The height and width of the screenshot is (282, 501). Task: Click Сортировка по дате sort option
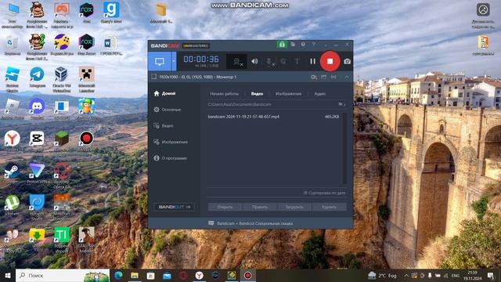click(x=324, y=193)
